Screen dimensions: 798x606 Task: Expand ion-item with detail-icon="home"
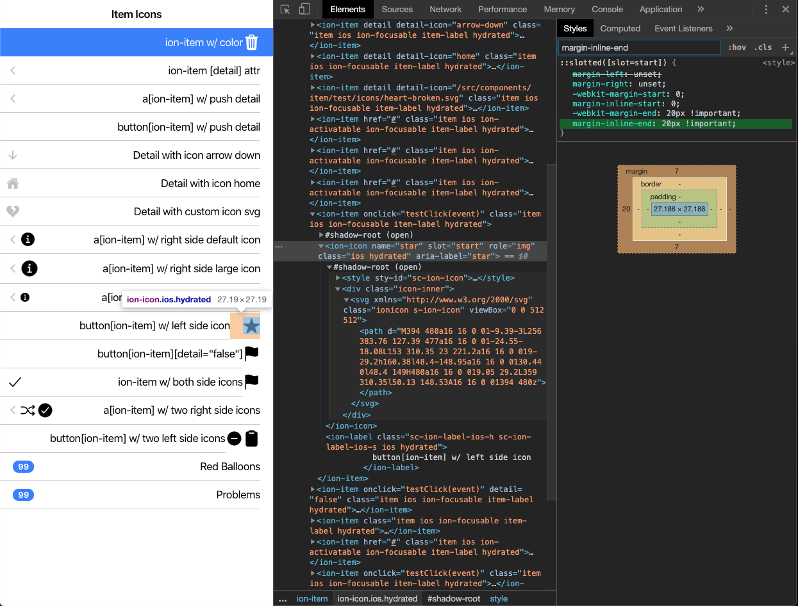(313, 56)
